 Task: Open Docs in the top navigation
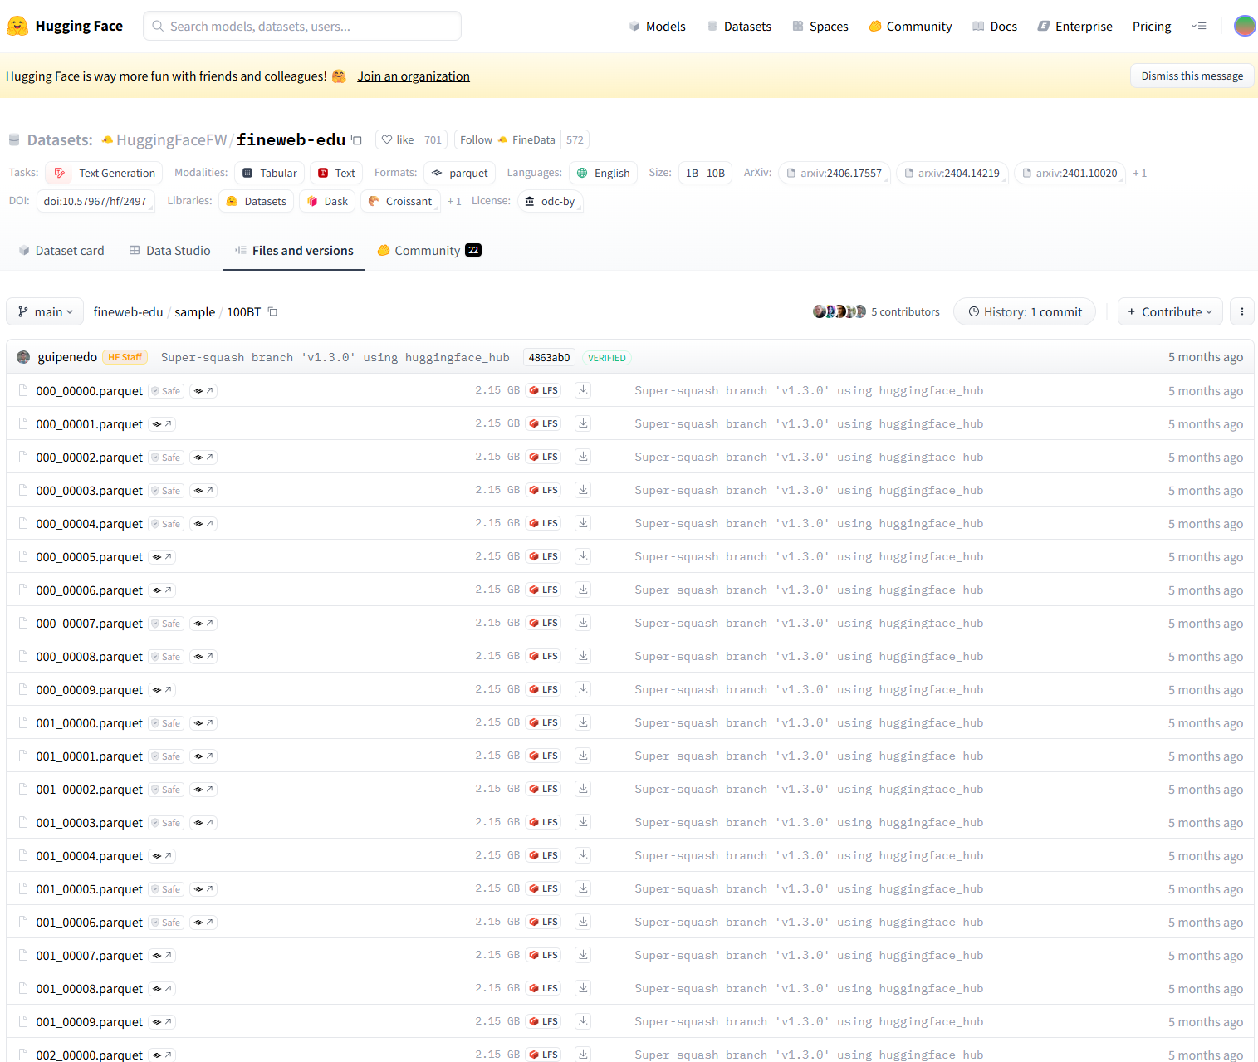point(995,26)
